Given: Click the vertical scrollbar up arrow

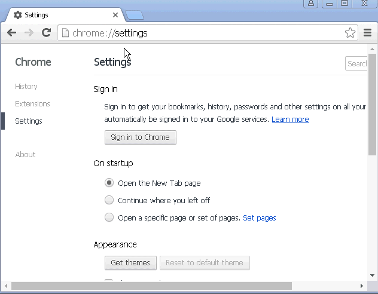Looking at the screenshot, I should point(373,49).
